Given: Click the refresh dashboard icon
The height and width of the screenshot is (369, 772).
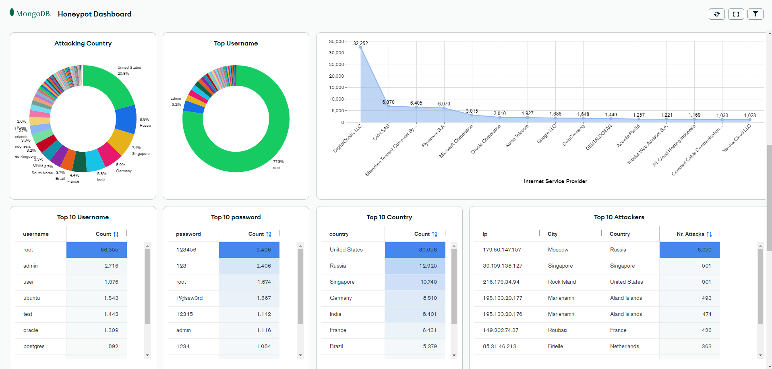Looking at the screenshot, I should (716, 14).
